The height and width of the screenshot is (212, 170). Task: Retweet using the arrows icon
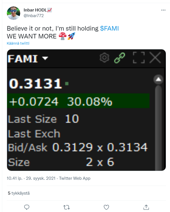[x=67, y=207]
